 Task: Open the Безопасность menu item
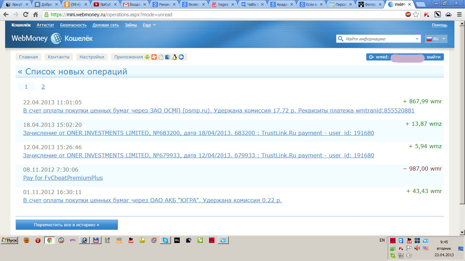[73, 25]
